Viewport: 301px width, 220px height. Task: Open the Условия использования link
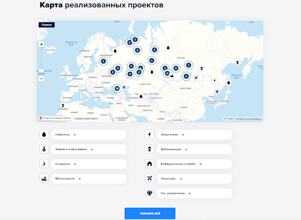pyautogui.click(x=249, y=119)
